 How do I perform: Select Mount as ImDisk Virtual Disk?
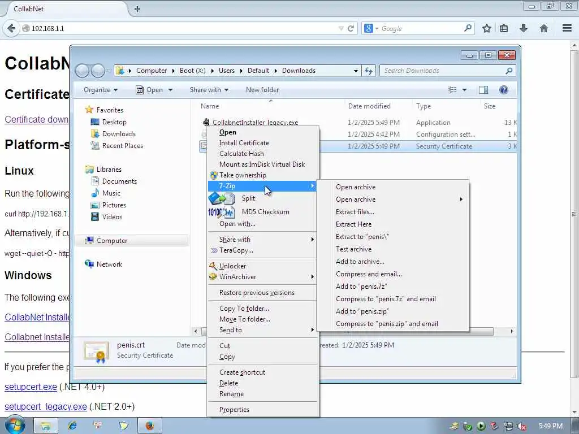click(262, 164)
